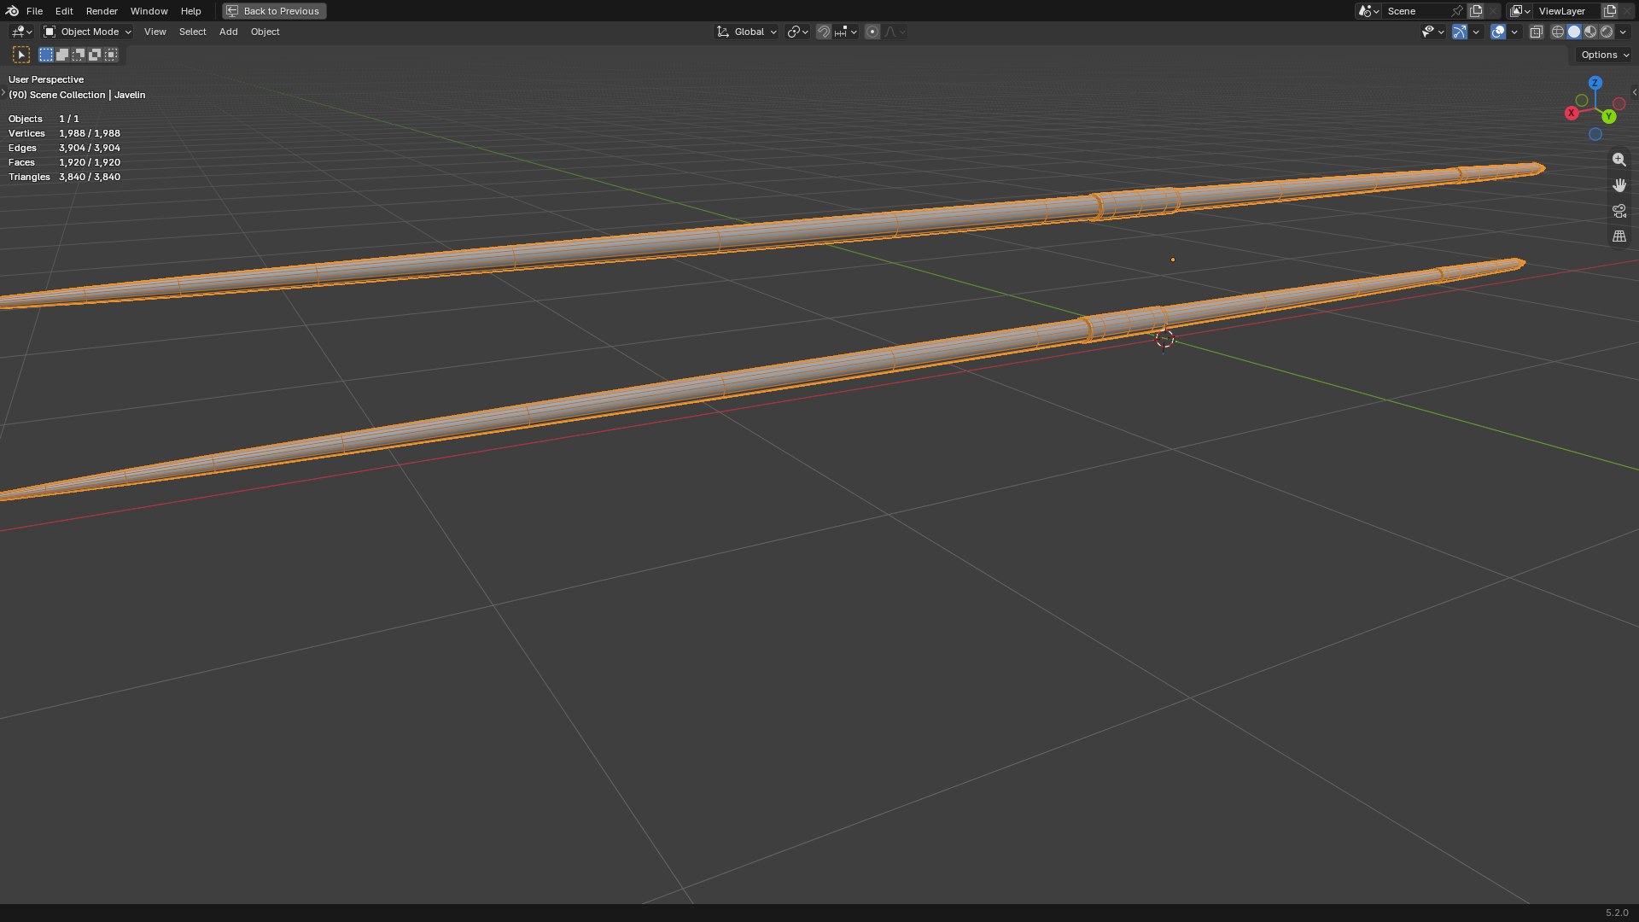This screenshot has height=922, width=1639.
Task: Click the hand pan-view icon
Action: pos(1619,185)
